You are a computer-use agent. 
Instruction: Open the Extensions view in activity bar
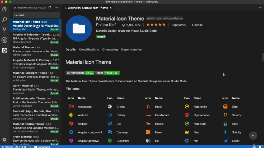(x=4, y=50)
